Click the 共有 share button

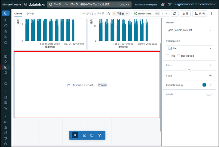point(199,13)
